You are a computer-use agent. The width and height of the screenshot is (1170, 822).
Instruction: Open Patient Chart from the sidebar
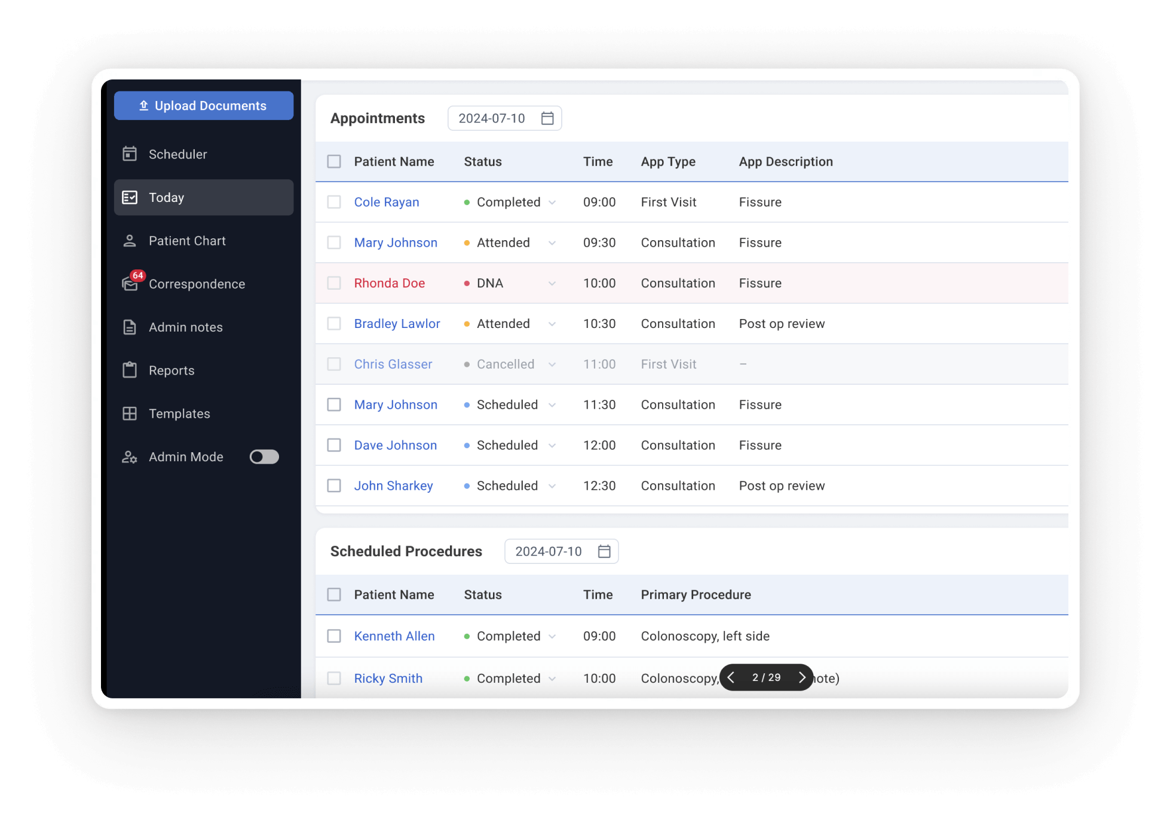187,241
